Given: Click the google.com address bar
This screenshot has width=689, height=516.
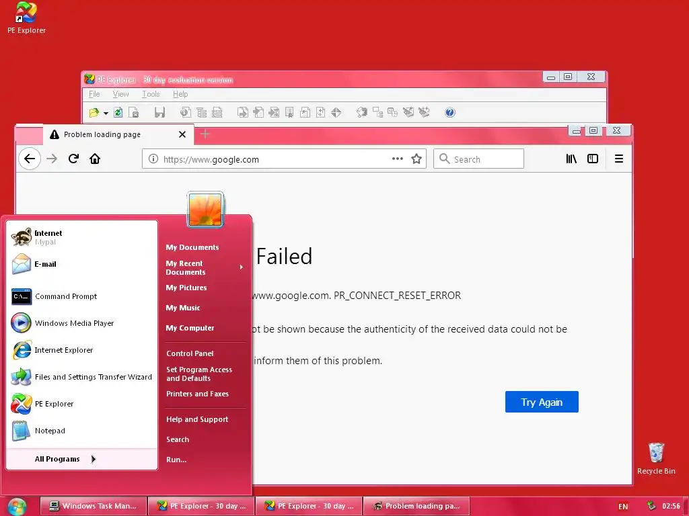Looking at the screenshot, I should point(284,159).
